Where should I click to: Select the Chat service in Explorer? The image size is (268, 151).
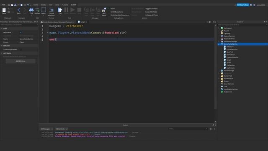click(226, 87)
